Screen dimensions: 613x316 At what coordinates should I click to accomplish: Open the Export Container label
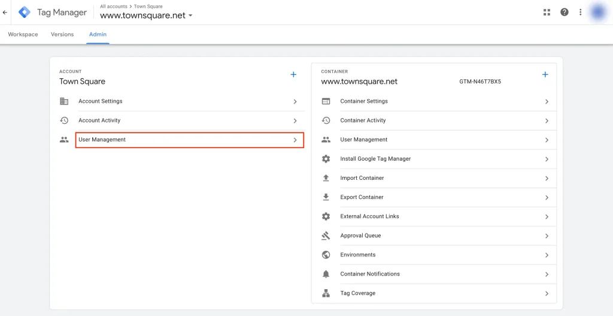tap(362, 197)
